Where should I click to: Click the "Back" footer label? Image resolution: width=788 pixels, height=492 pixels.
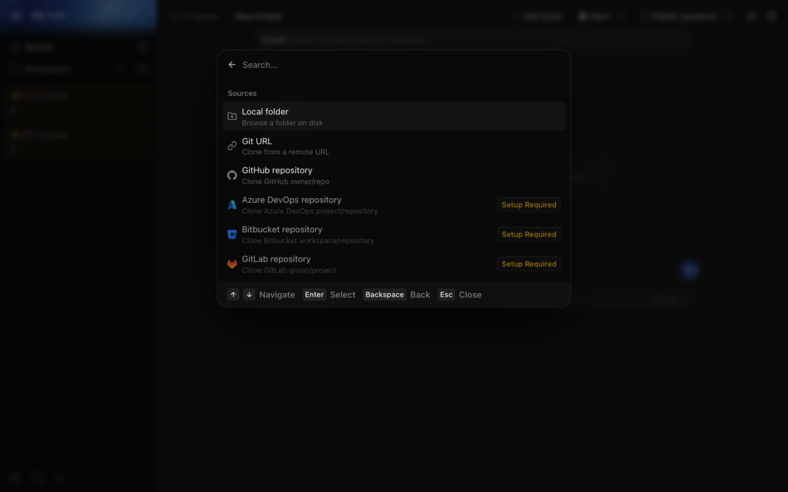coord(420,295)
